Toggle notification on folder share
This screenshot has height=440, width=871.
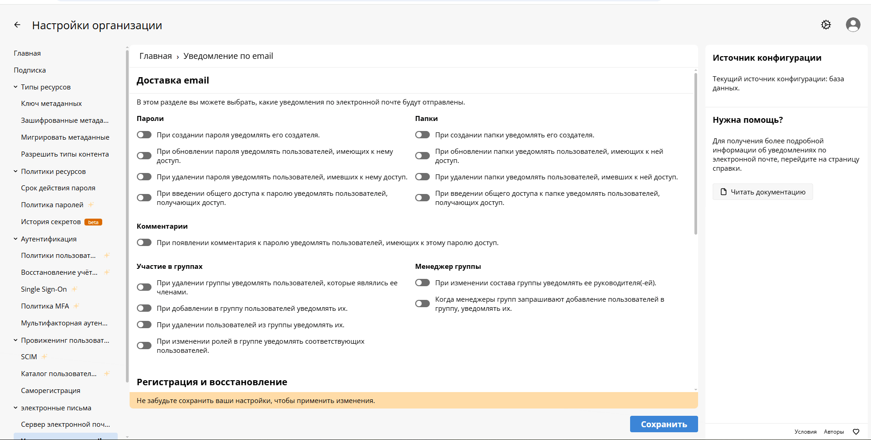pyautogui.click(x=422, y=198)
